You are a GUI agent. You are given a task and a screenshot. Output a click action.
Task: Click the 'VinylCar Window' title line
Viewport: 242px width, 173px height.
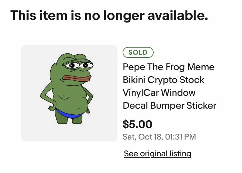pyautogui.click(x=159, y=93)
